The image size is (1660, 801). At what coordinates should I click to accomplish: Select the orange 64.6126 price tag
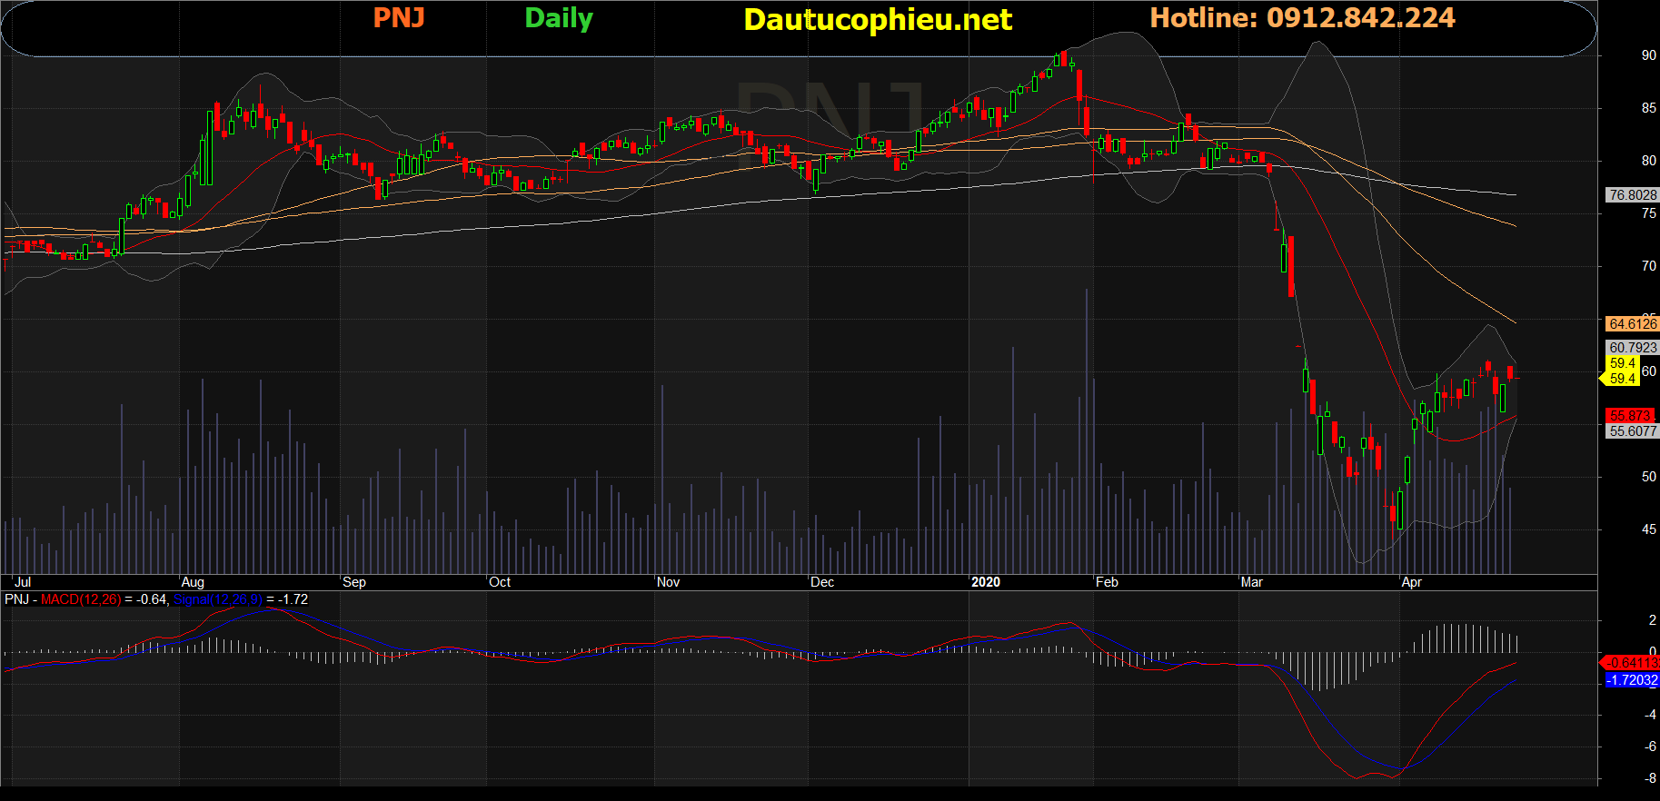coord(1632,324)
